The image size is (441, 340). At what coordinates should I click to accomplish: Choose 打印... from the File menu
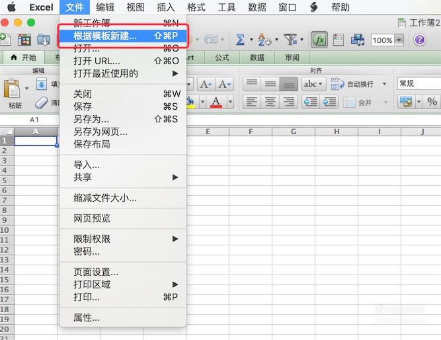(123, 297)
